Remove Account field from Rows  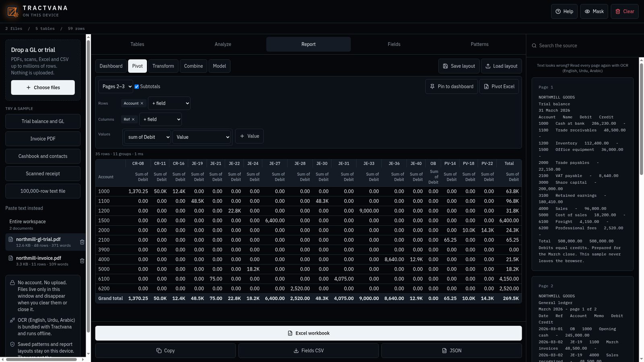coord(142,103)
